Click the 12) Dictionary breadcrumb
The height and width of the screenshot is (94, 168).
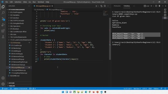pos(39,10)
